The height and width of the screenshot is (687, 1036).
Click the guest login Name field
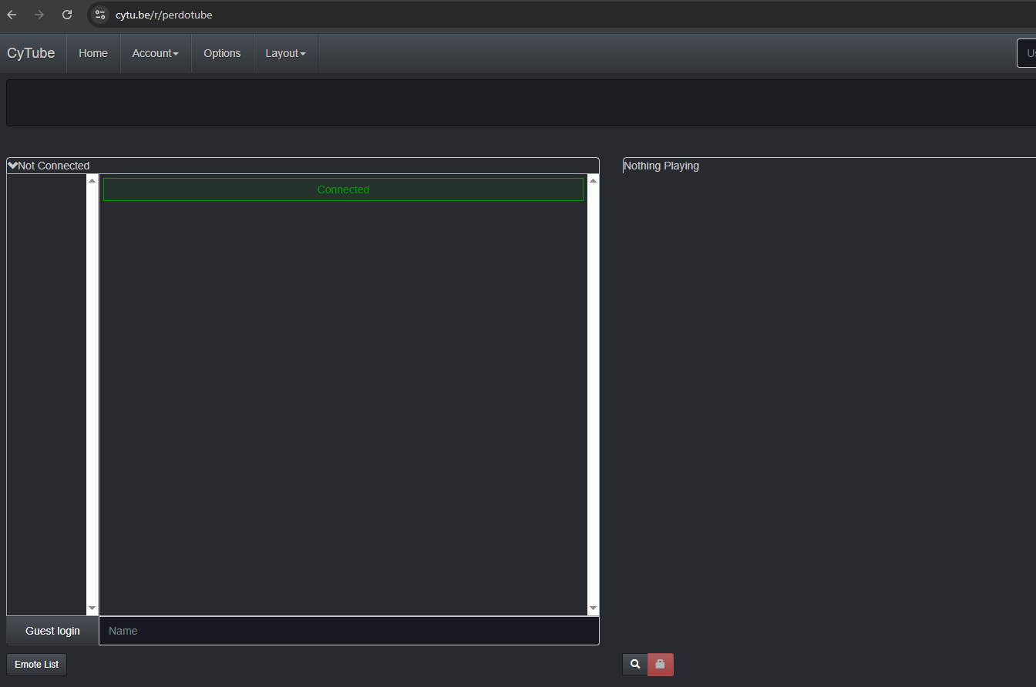click(x=348, y=631)
